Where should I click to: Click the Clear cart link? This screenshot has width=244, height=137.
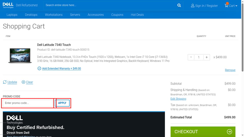(29, 82)
